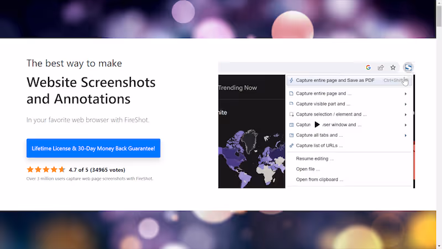Viewport: 442px width, 249px height.
Task: Click window icon beside Capture browser window
Action: 292,125
